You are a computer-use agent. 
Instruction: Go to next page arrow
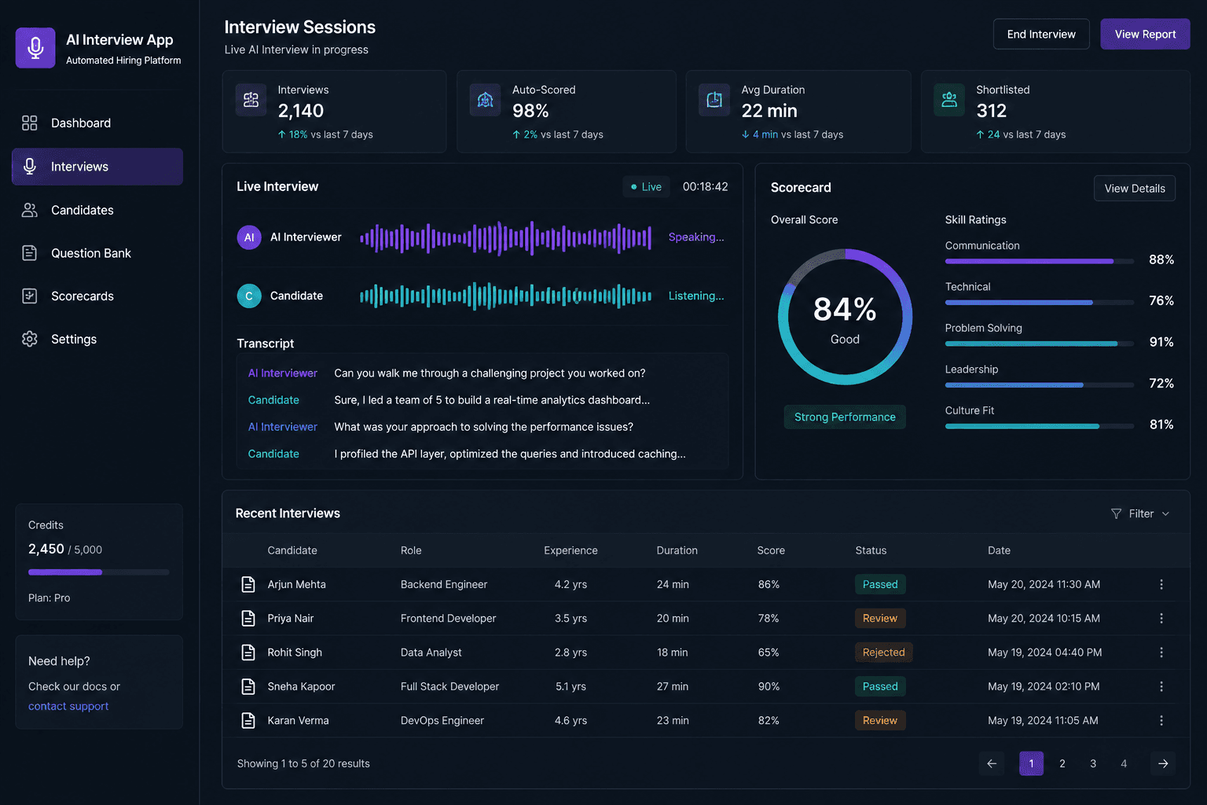pos(1163,763)
